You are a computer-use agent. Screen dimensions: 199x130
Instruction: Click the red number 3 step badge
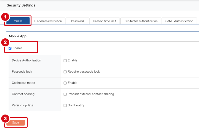tap(4, 119)
